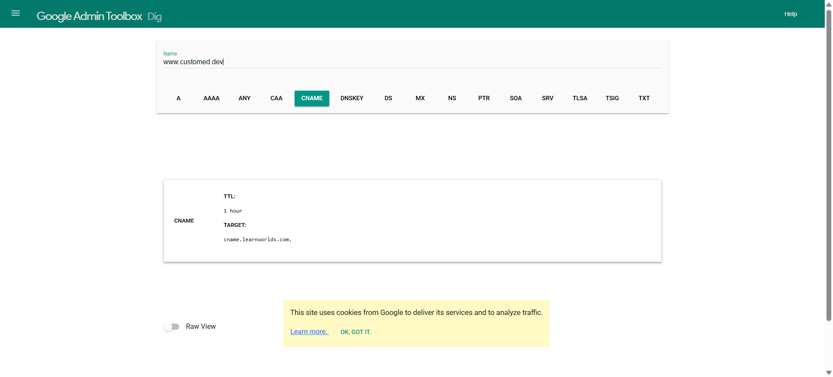This screenshot has width=833, height=377.
Task: Click the scrollbar down arrow
Action: pyautogui.click(x=829, y=373)
